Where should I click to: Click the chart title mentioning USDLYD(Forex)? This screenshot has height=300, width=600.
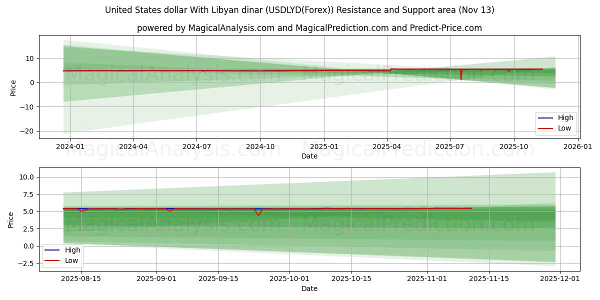click(x=300, y=10)
